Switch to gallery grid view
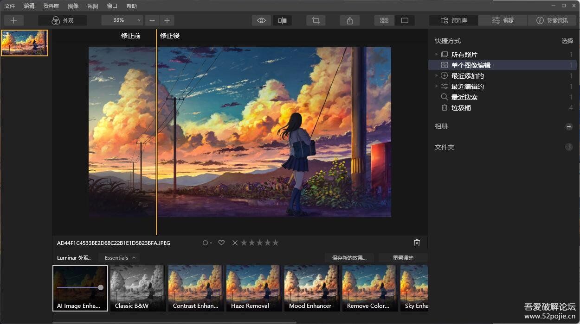Image resolution: width=580 pixels, height=324 pixels. (x=384, y=20)
